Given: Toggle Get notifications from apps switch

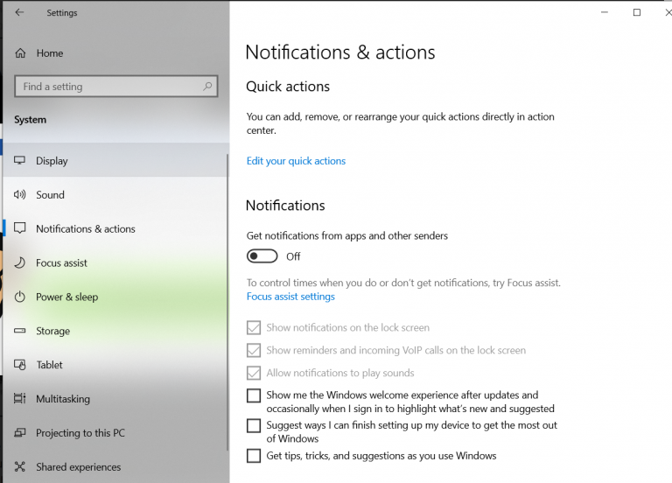Looking at the screenshot, I should 262,256.
